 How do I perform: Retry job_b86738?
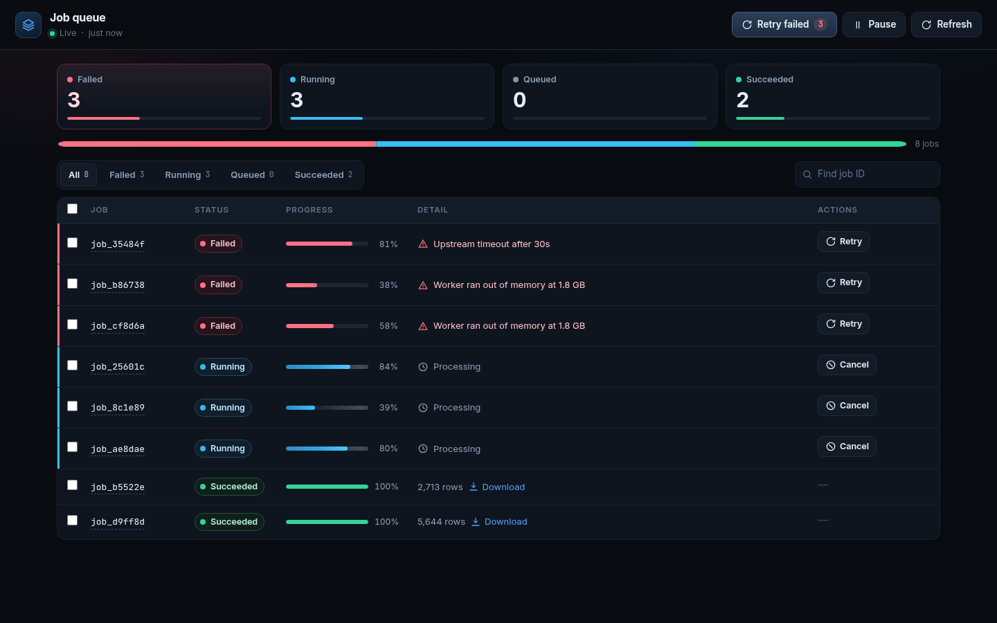pos(843,282)
